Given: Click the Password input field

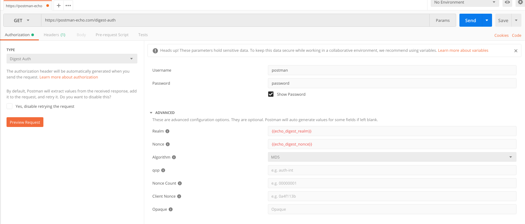Looking at the screenshot, I should coord(392,83).
